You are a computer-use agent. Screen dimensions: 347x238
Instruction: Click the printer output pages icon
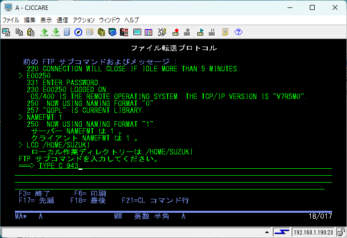pos(90,32)
